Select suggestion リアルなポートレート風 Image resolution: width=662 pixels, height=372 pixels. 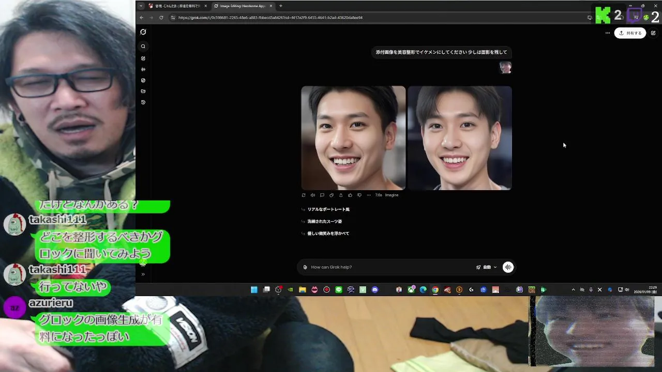coord(328,209)
